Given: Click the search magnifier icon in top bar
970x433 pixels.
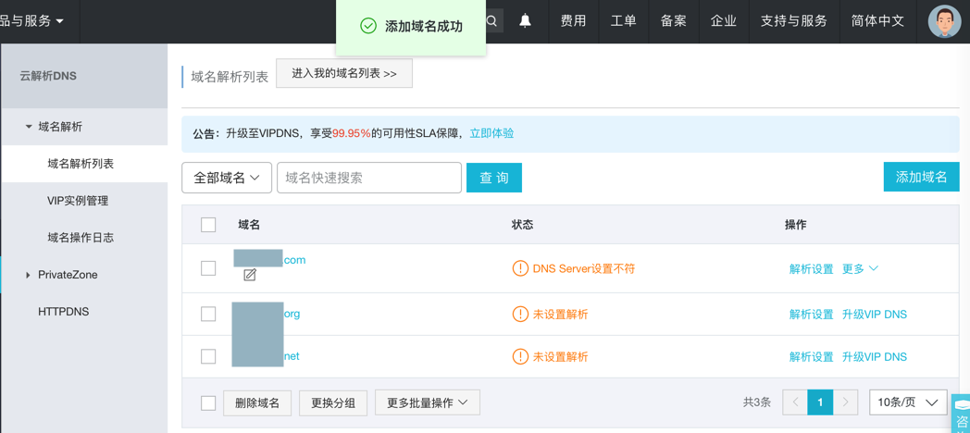Looking at the screenshot, I should (492, 20).
